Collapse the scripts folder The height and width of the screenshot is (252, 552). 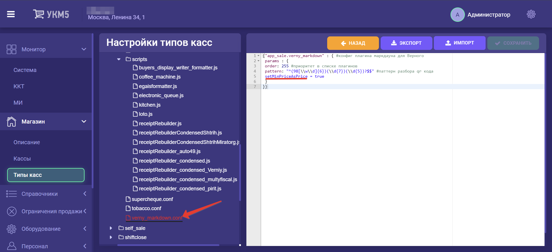[x=119, y=59]
